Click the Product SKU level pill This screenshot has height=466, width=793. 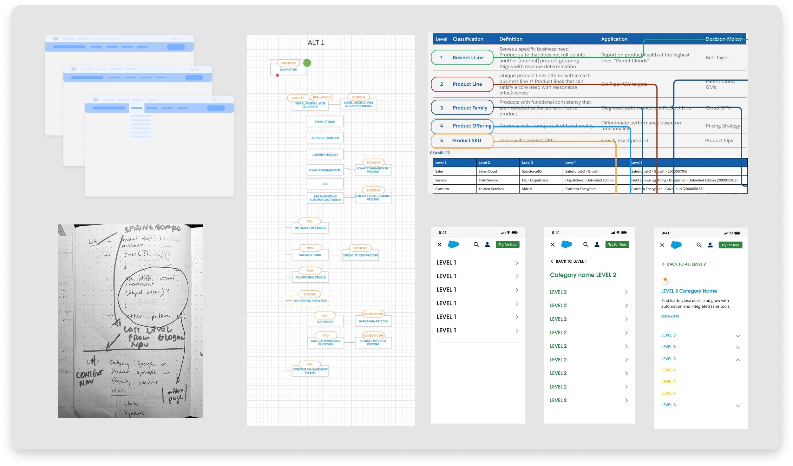tap(462, 141)
